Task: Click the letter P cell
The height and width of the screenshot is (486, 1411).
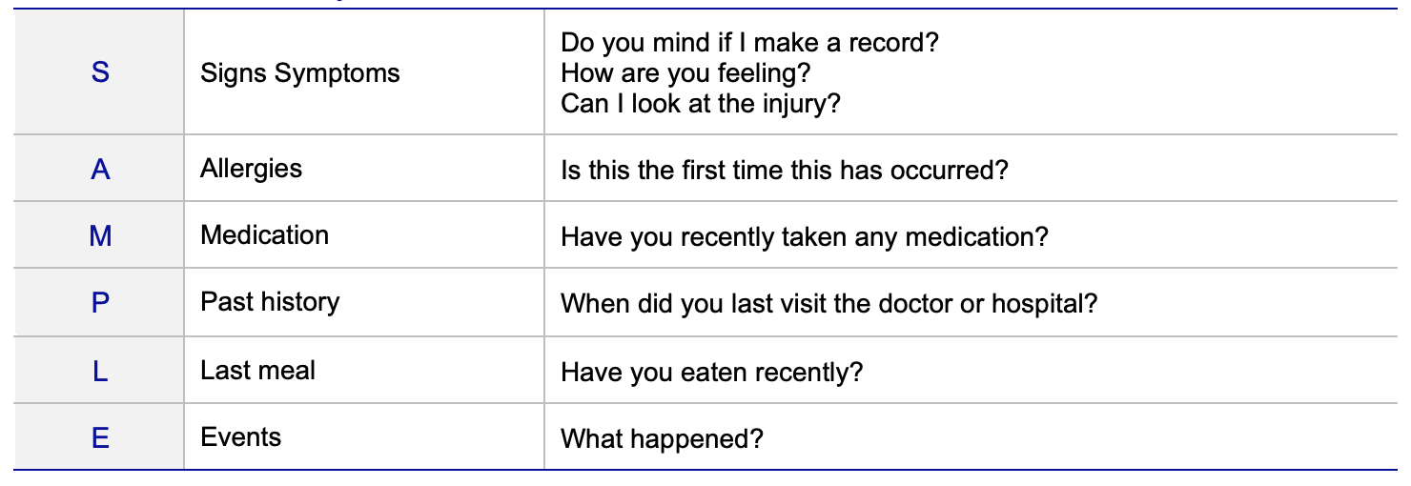Action: (x=100, y=303)
